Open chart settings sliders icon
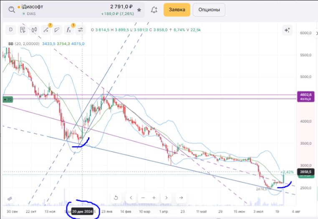The image size is (318, 219). 81,30
